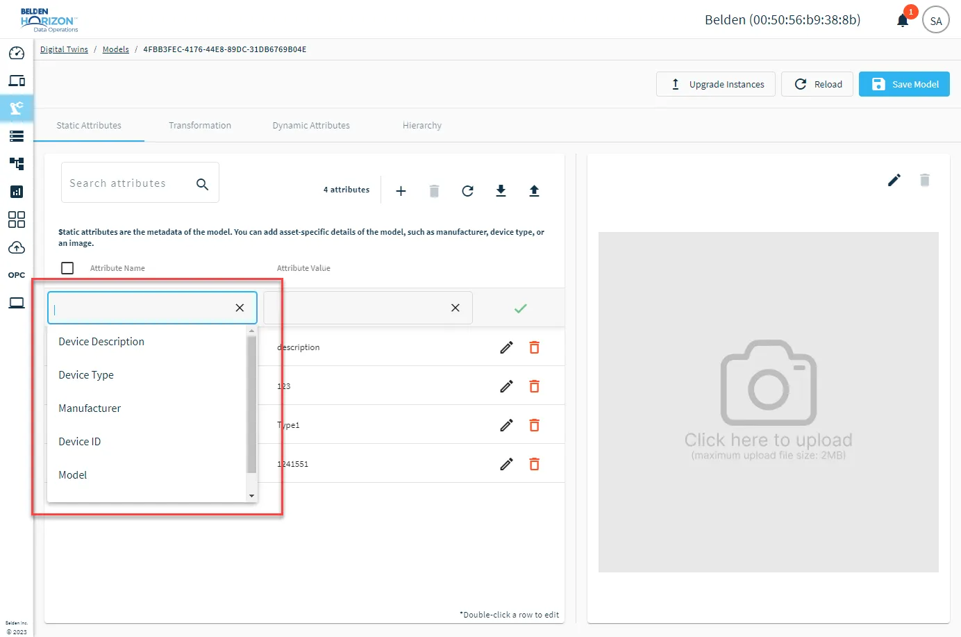This screenshot has width=961, height=637.
Task: Open the devices icon in sidebar
Action: coord(17,81)
